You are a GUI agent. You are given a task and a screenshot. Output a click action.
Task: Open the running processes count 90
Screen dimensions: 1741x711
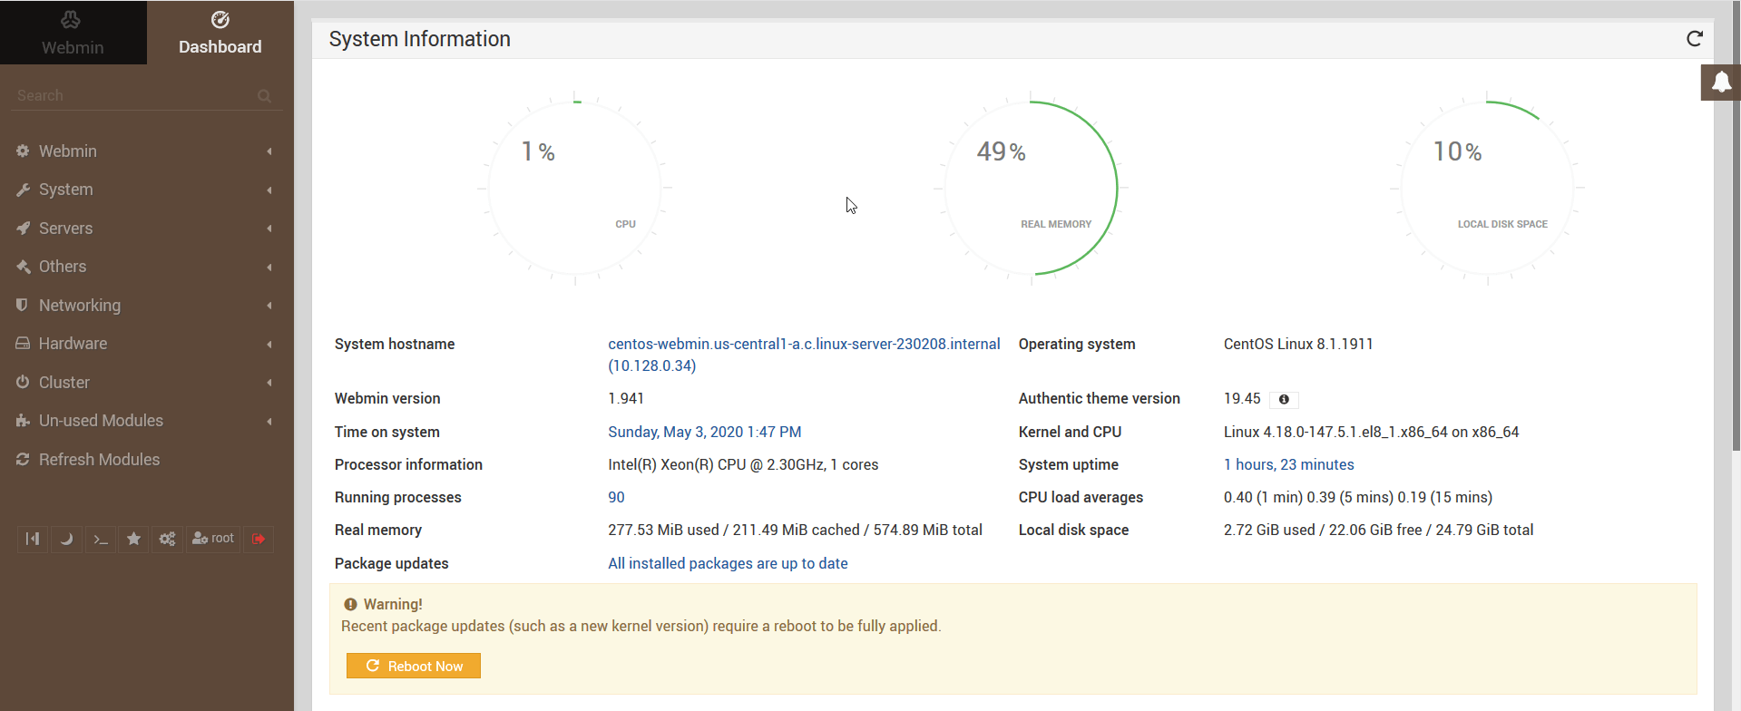coord(616,497)
